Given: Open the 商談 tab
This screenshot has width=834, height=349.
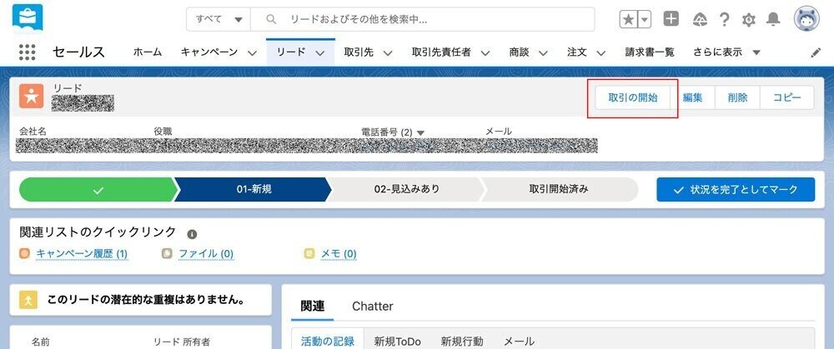Looking at the screenshot, I should 519,52.
